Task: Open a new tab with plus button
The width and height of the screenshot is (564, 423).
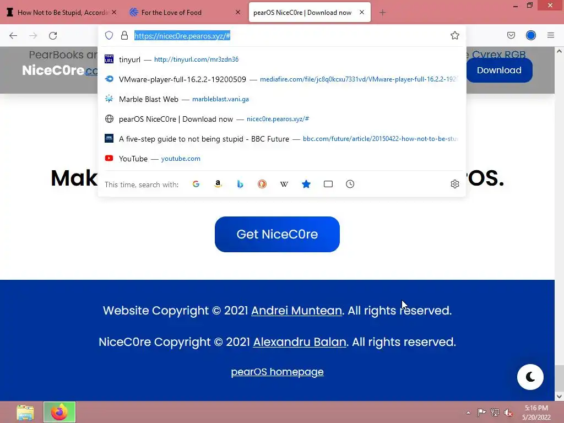Action: [x=382, y=13]
